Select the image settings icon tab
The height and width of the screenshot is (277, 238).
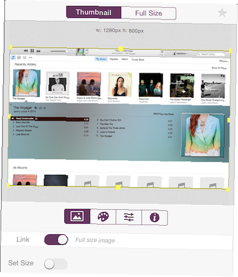[x=77, y=216]
